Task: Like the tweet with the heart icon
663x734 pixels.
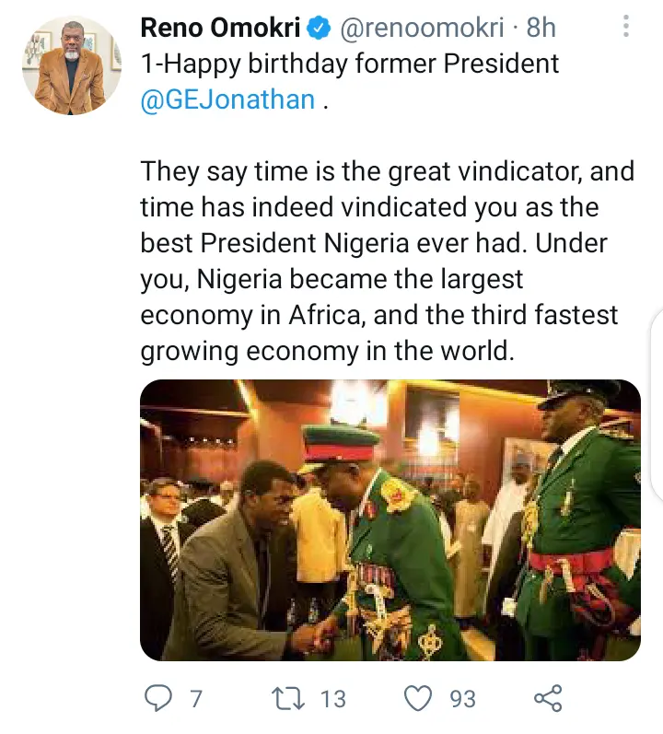Action: point(418,698)
